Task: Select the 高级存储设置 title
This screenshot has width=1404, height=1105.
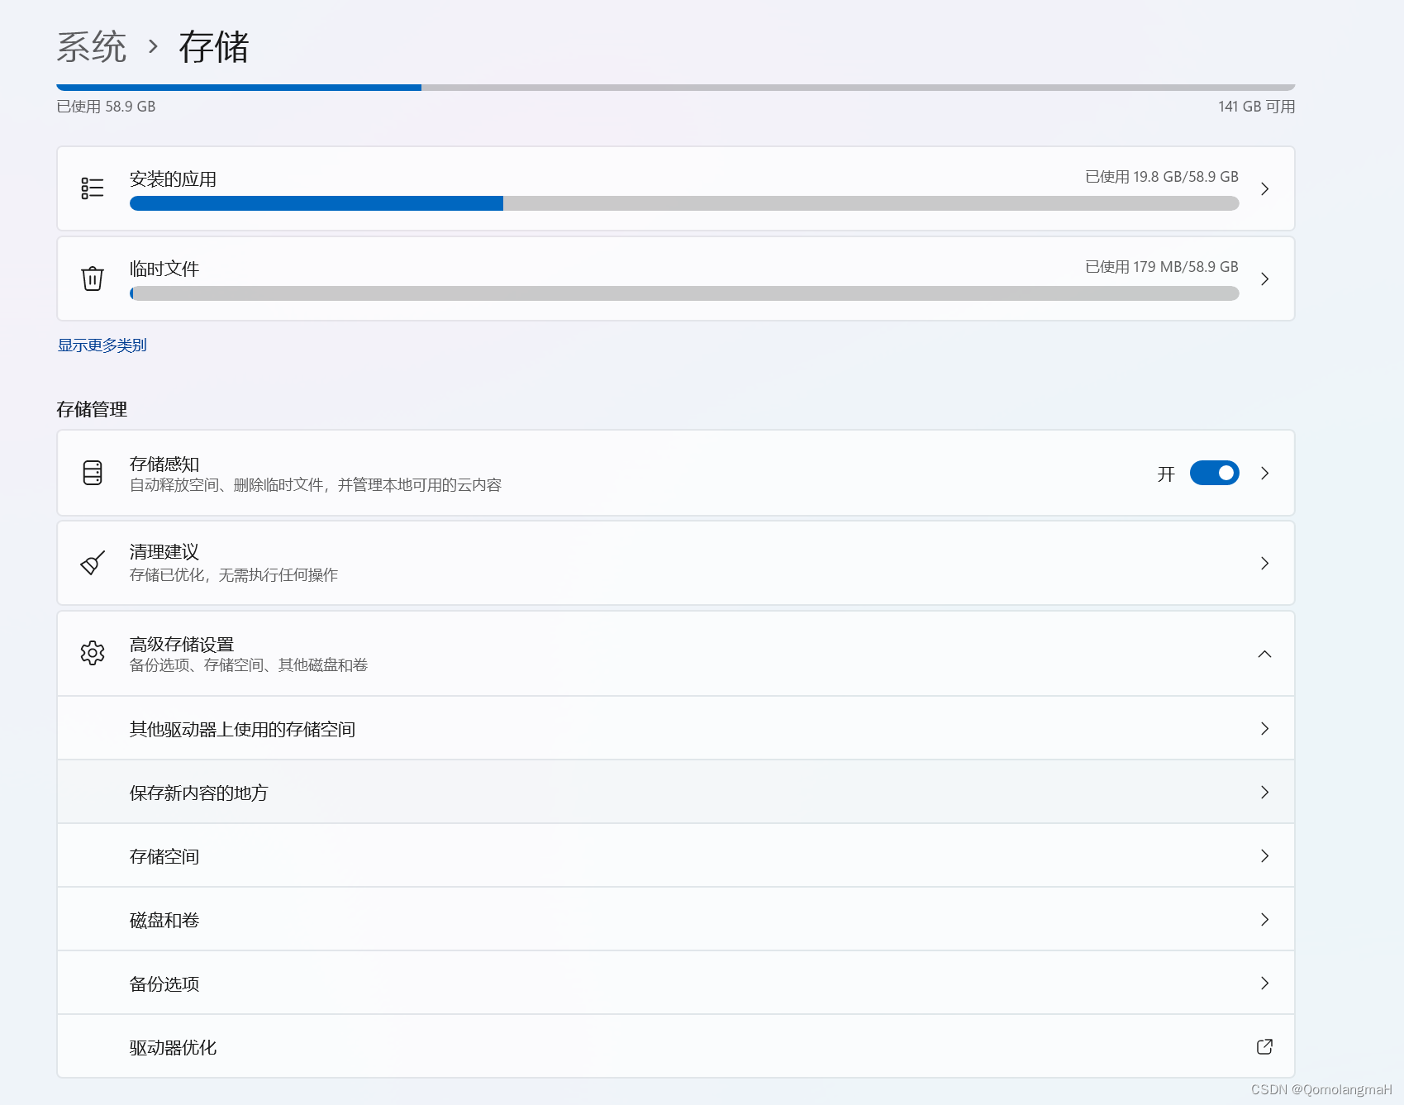Action: [x=182, y=644]
